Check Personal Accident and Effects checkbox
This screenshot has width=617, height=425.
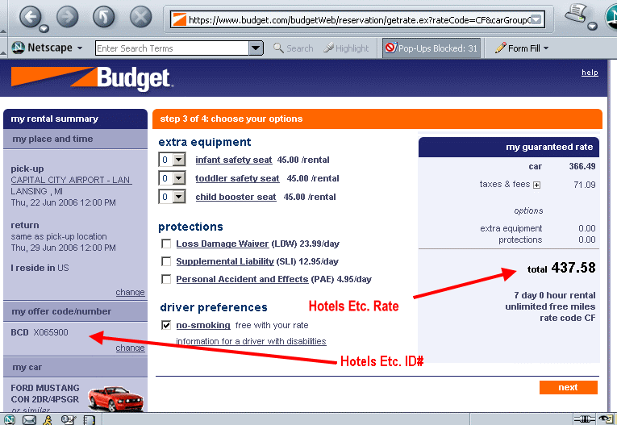(x=166, y=279)
